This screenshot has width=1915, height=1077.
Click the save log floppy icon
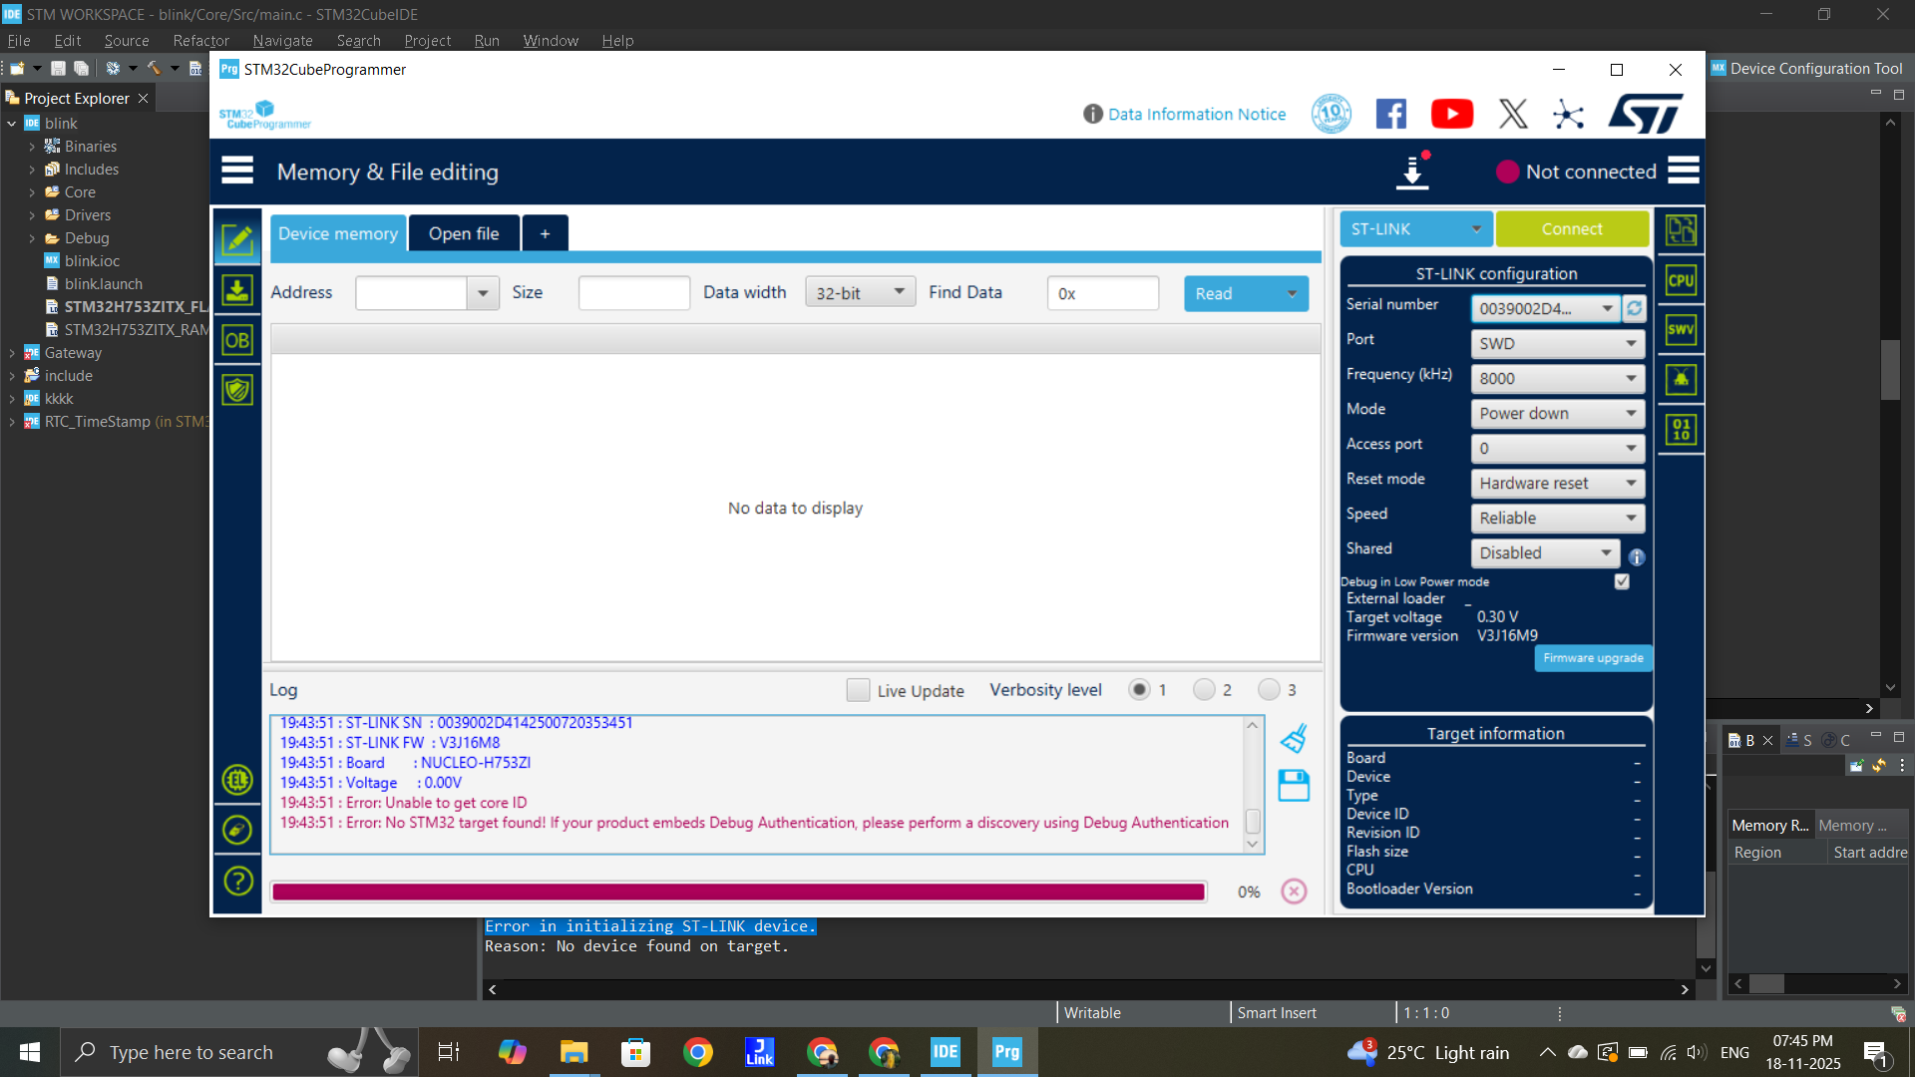pos(1294,786)
